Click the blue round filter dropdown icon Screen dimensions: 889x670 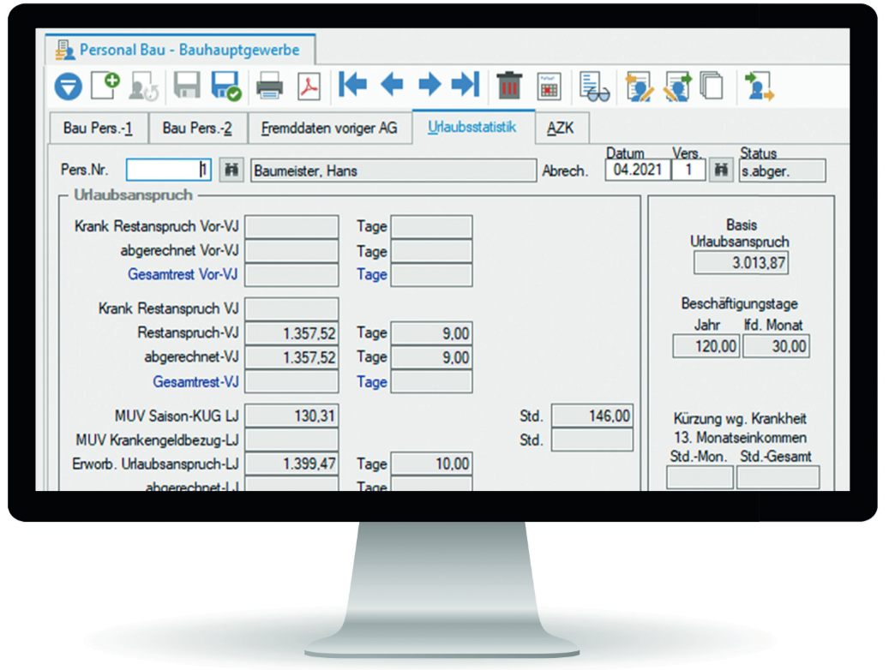pyautogui.click(x=69, y=86)
